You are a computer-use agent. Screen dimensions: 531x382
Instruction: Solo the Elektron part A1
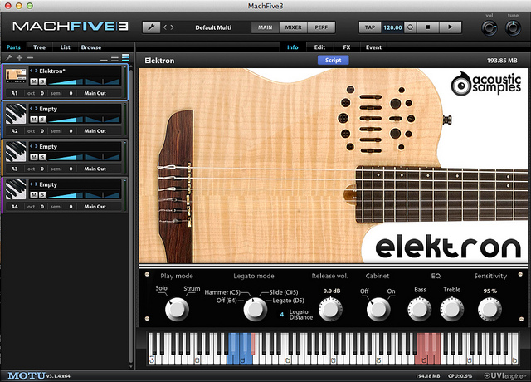(x=42, y=81)
